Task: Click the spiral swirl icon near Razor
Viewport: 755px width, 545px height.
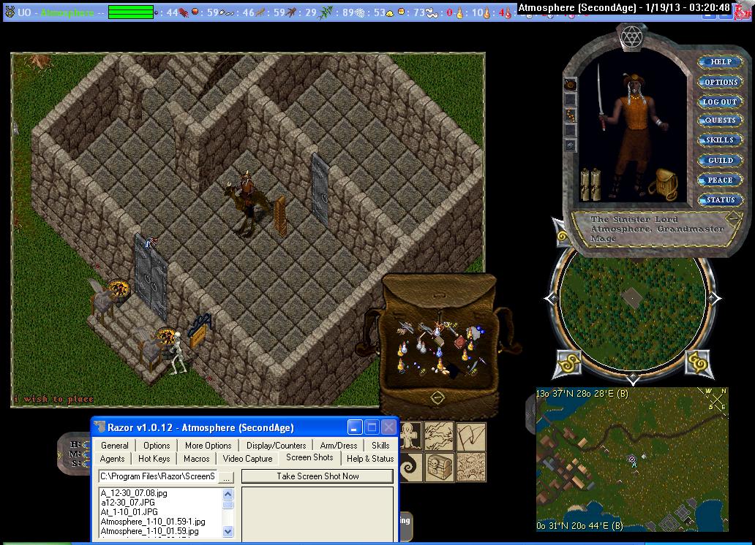Action: tap(412, 467)
